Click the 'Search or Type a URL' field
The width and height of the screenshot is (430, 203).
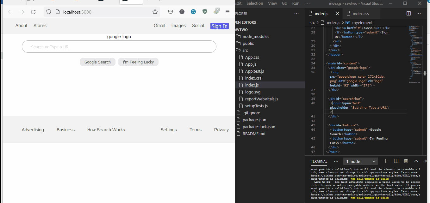[119, 47]
